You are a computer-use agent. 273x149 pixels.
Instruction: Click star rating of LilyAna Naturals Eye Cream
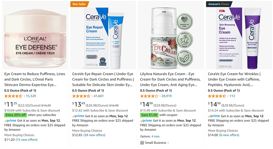(149, 96)
